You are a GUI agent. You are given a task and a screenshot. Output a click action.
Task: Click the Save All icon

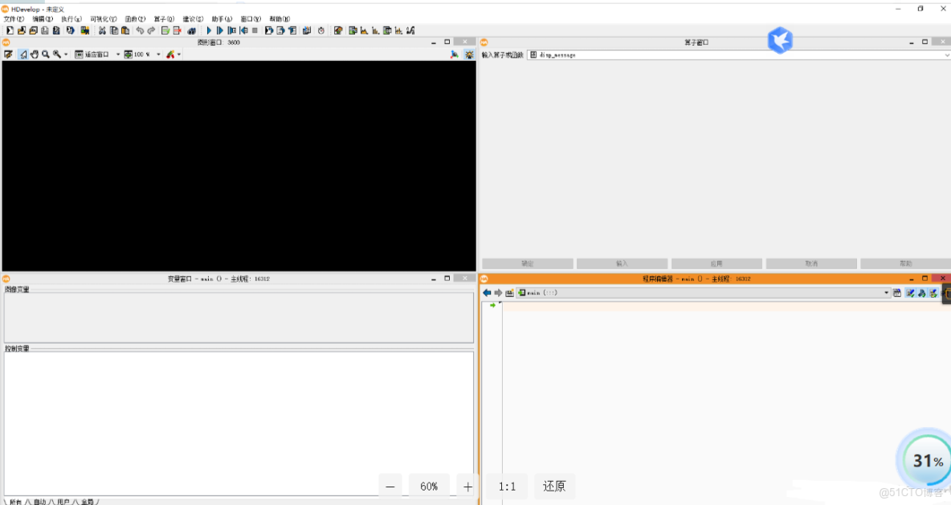(x=55, y=31)
